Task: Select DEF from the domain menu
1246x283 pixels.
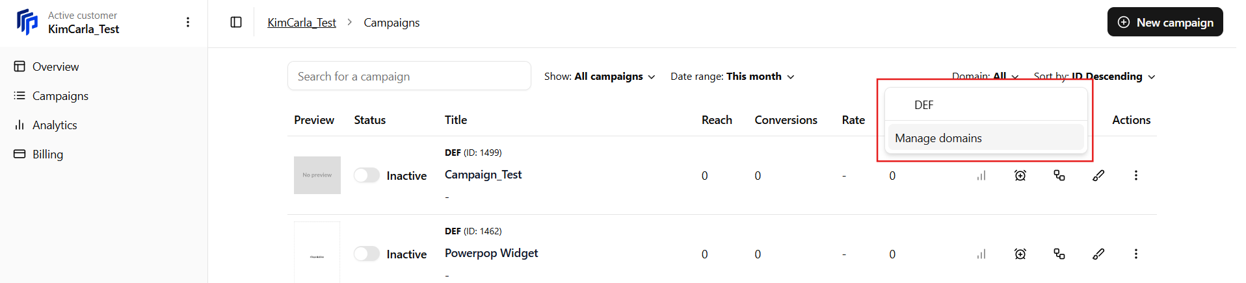Action: pyautogui.click(x=923, y=105)
